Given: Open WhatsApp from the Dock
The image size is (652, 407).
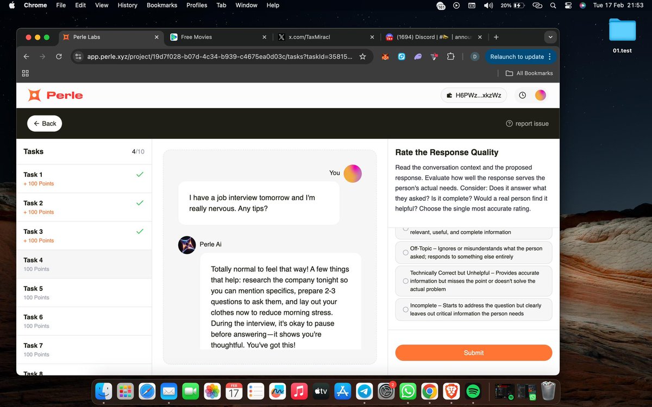Looking at the screenshot, I should pyautogui.click(x=407, y=391).
